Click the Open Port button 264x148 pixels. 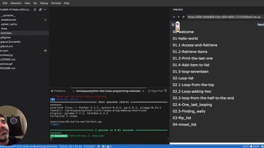point(156,91)
